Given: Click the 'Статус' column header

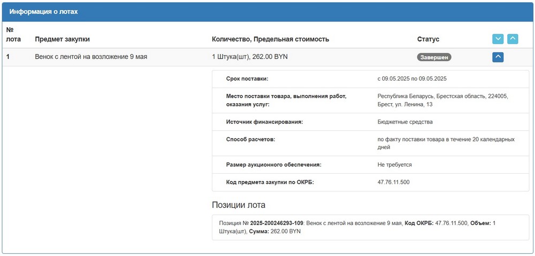Looking at the screenshot, I should tap(428, 39).
